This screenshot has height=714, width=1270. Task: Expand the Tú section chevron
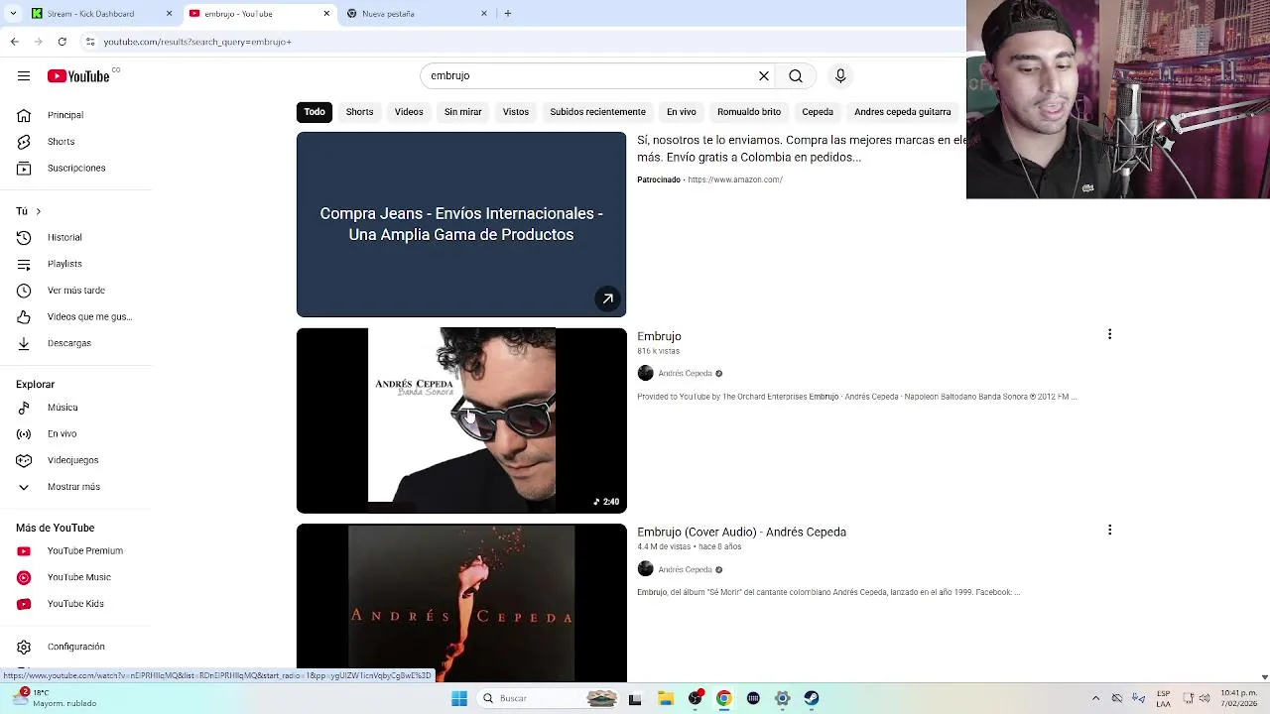click(38, 211)
